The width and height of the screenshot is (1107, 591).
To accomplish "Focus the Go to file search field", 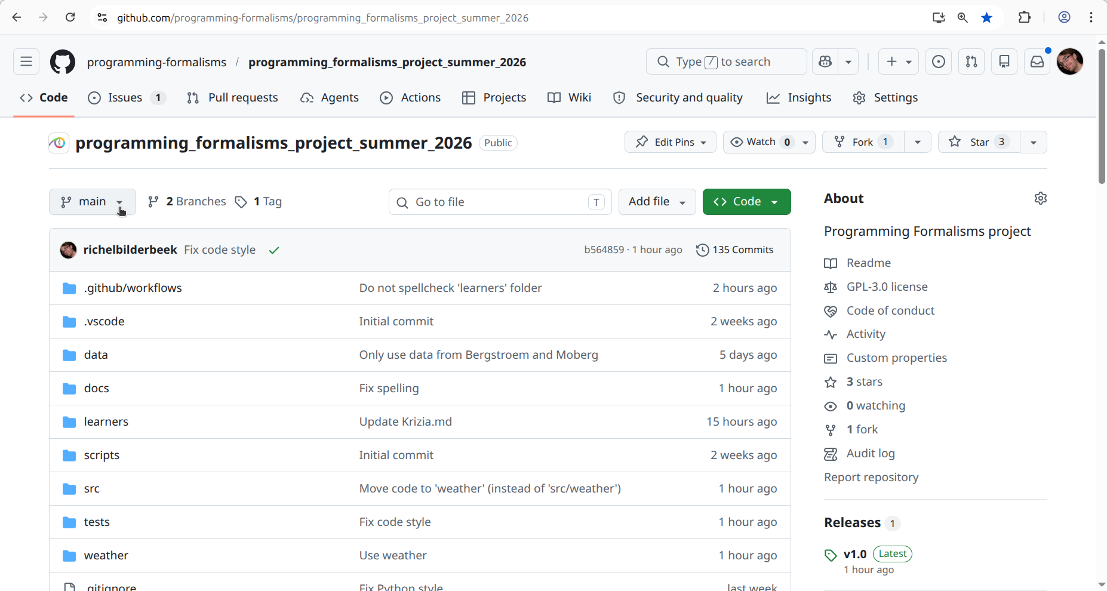I will [x=500, y=202].
